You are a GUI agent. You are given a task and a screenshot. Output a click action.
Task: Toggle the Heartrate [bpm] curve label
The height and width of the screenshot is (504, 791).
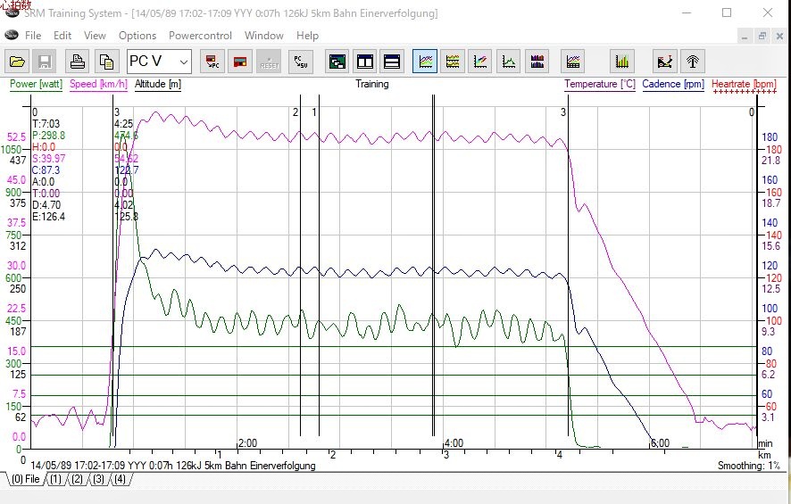pos(744,84)
